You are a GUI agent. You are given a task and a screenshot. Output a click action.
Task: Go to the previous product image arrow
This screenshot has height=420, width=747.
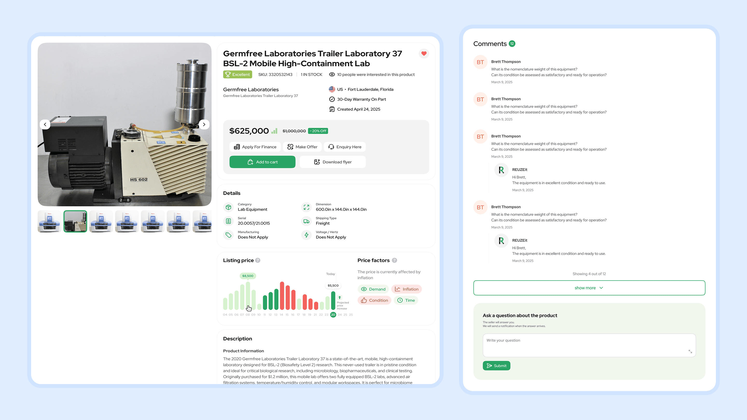[x=45, y=124]
